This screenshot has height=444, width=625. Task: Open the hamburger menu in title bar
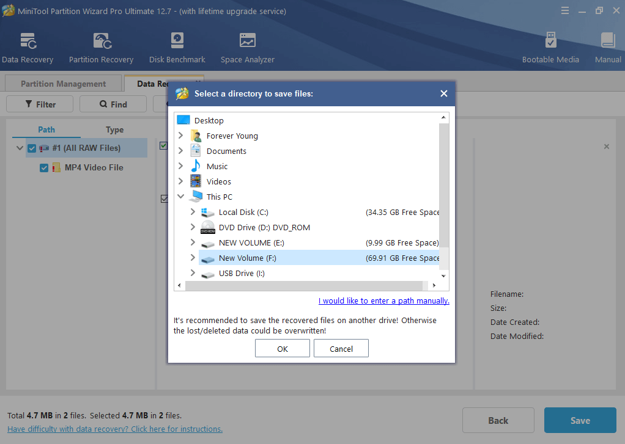pyautogui.click(x=565, y=11)
